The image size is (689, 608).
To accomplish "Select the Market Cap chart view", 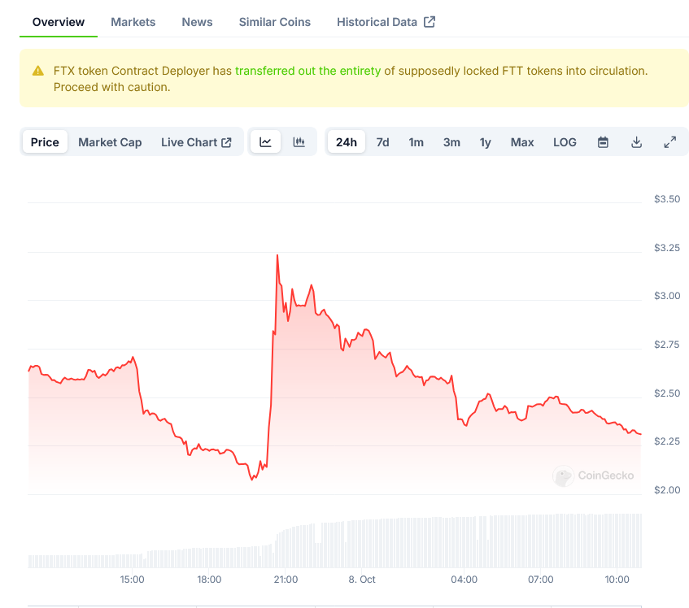I will tap(110, 142).
